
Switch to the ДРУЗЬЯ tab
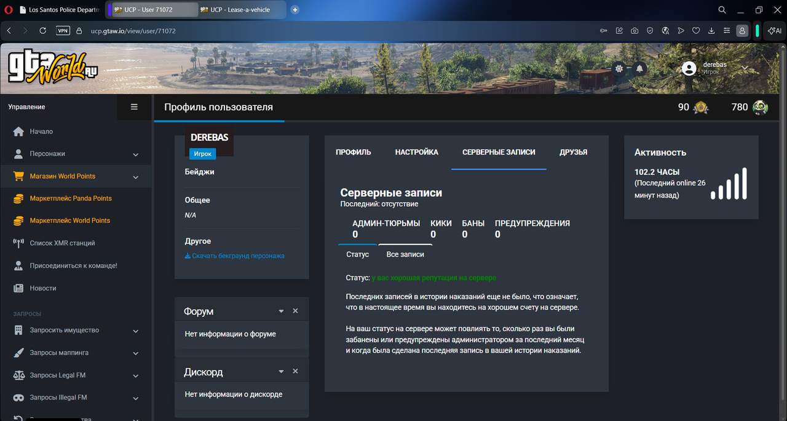(x=574, y=152)
